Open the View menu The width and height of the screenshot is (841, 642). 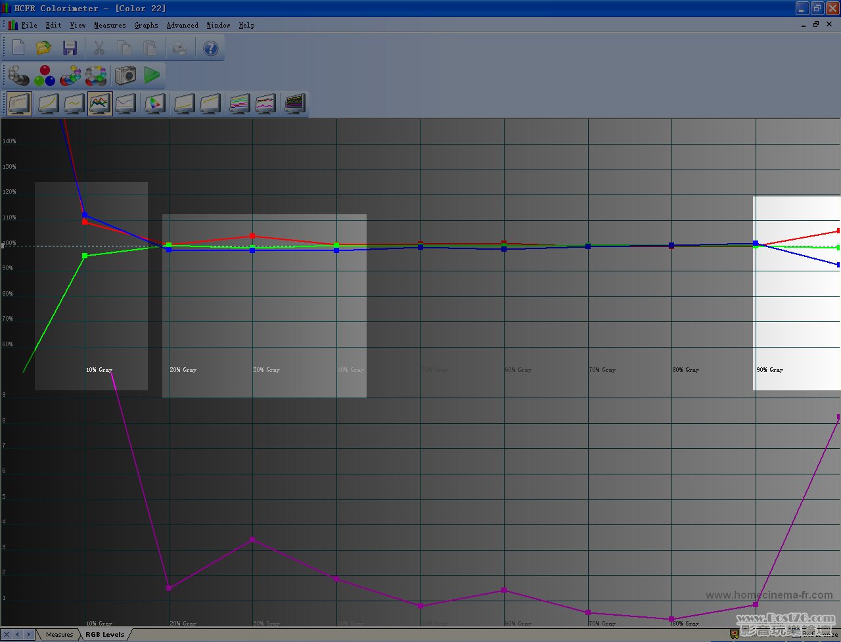(x=78, y=25)
